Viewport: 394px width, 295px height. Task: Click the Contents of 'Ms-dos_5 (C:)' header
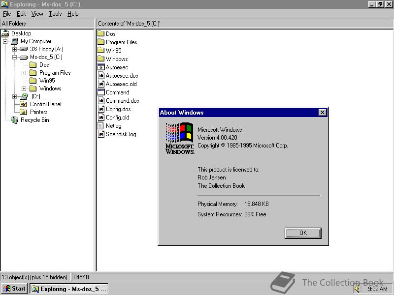click(x=245, y=24)
